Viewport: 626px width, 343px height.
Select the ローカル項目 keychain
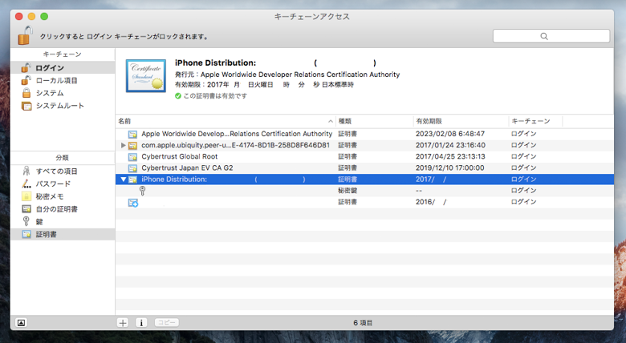pyautogui.click(x=63, y=80)
